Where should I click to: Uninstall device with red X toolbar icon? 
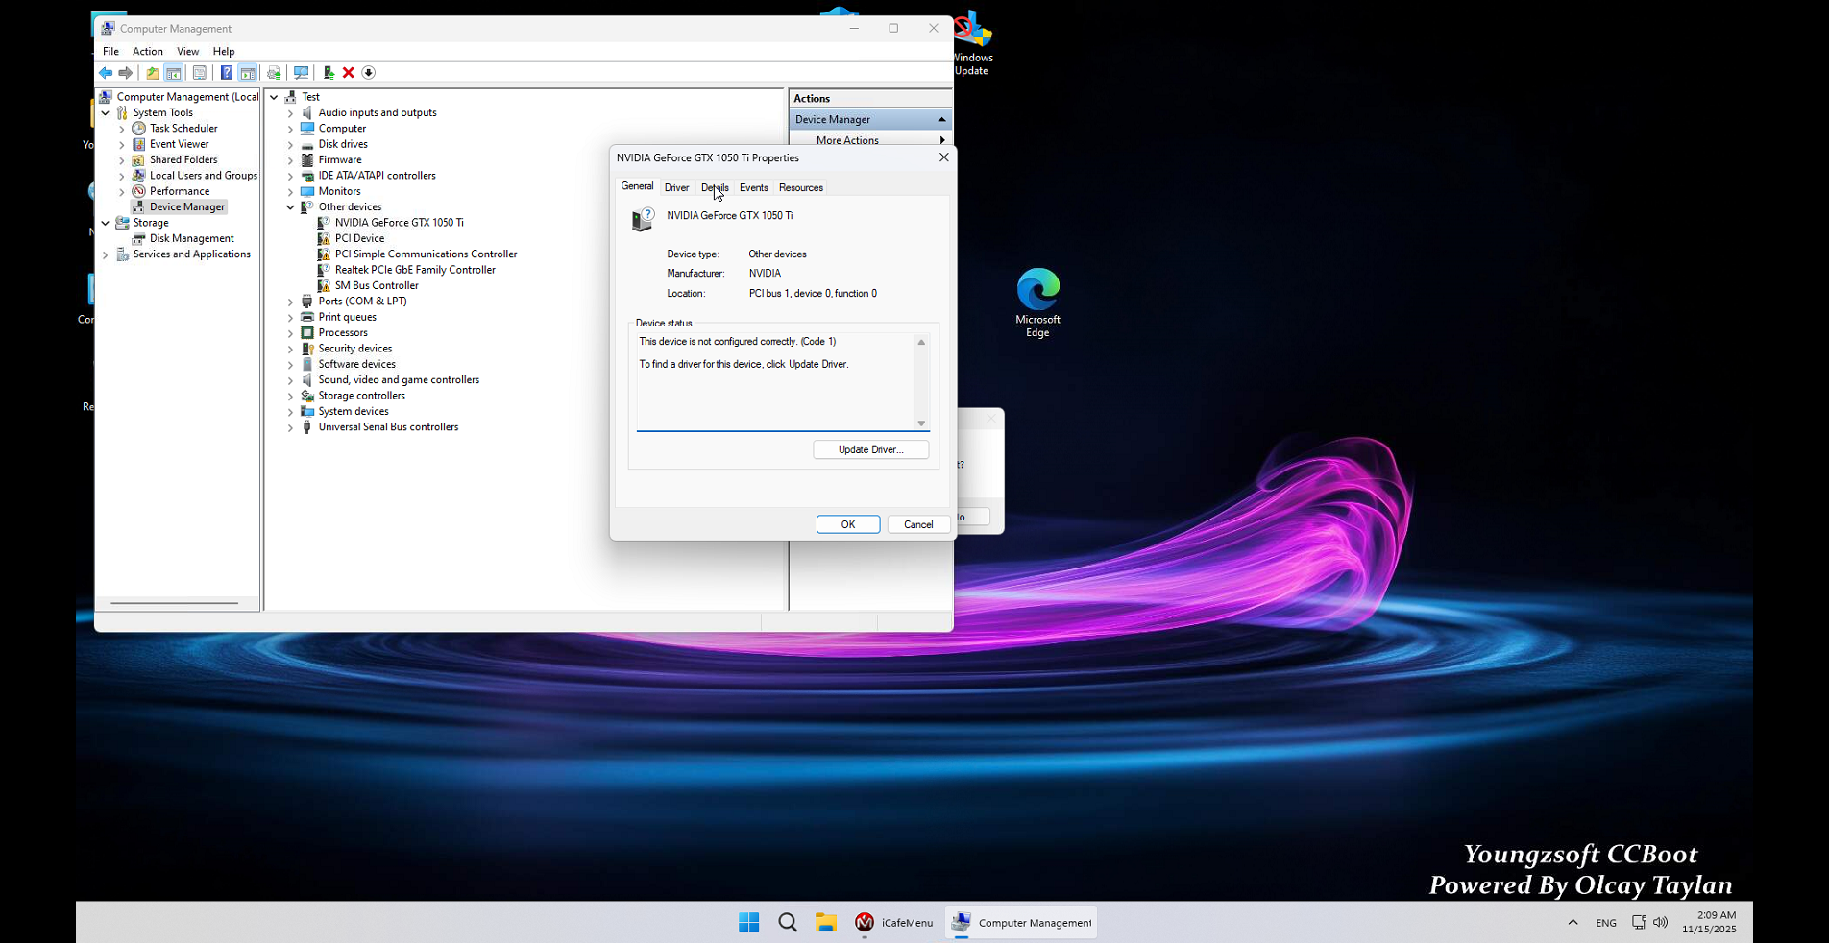pos(348,72)
